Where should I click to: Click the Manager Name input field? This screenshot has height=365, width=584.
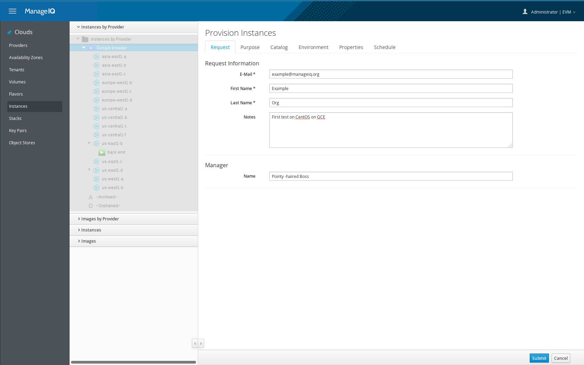tap(391, 176)
